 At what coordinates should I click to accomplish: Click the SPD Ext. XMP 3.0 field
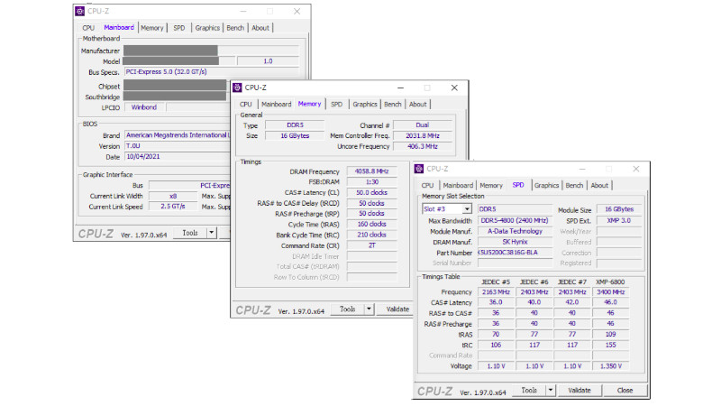pos(619,220)
